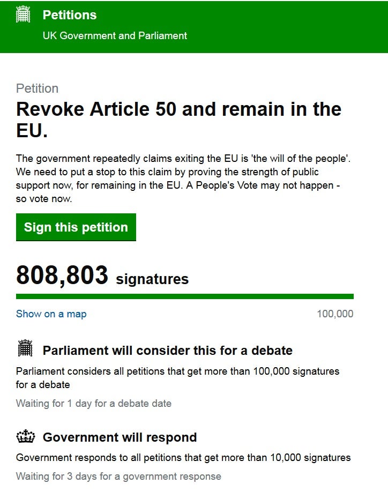Click the Revoke Article 50 petition title
Image resolution: width=388 pixels, height=491 pixels.
pos(178,120)
